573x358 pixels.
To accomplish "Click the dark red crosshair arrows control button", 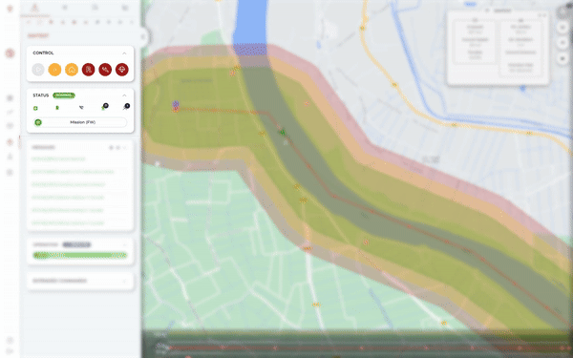I will (x=122, y=70).
